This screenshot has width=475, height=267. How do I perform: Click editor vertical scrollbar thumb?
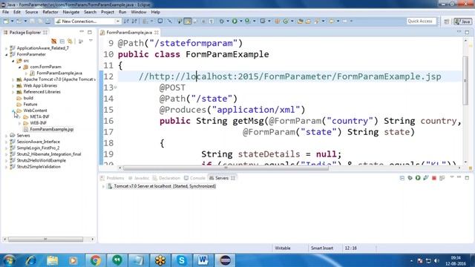(465, 80)
